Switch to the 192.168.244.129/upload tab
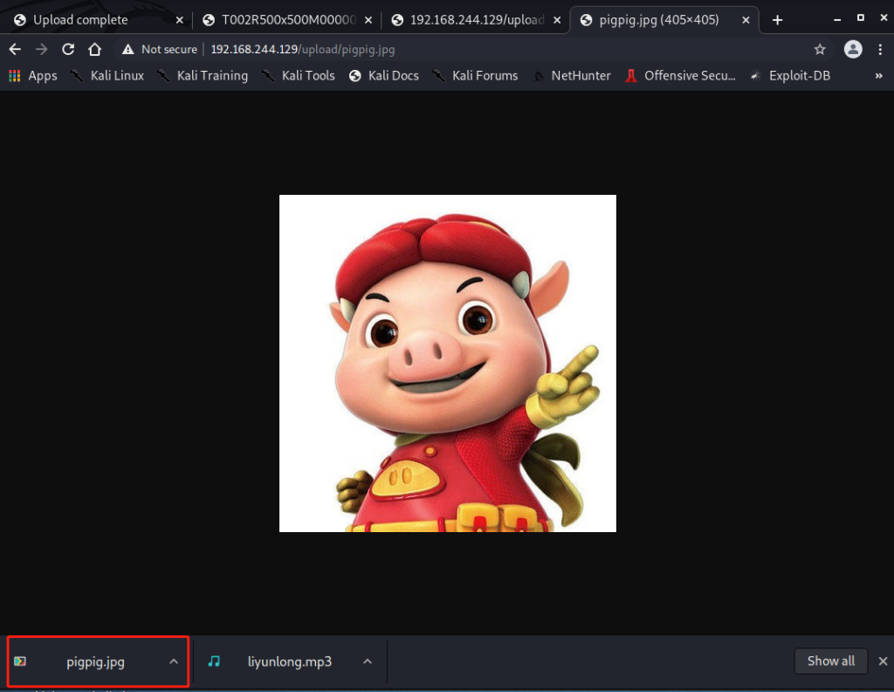 469,20
